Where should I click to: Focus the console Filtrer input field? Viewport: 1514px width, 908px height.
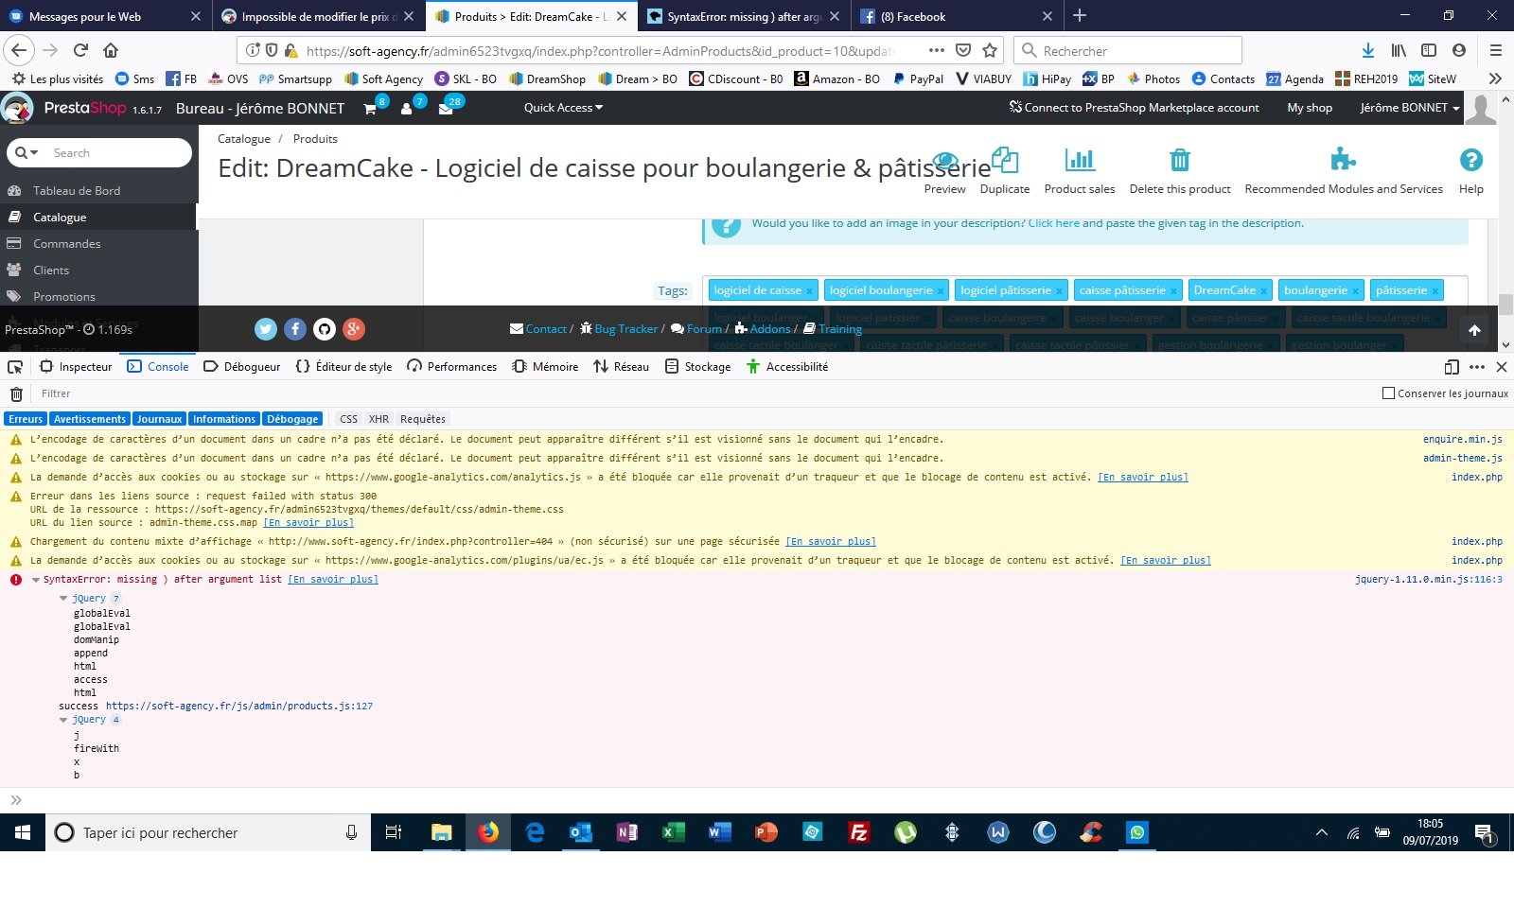700,393
